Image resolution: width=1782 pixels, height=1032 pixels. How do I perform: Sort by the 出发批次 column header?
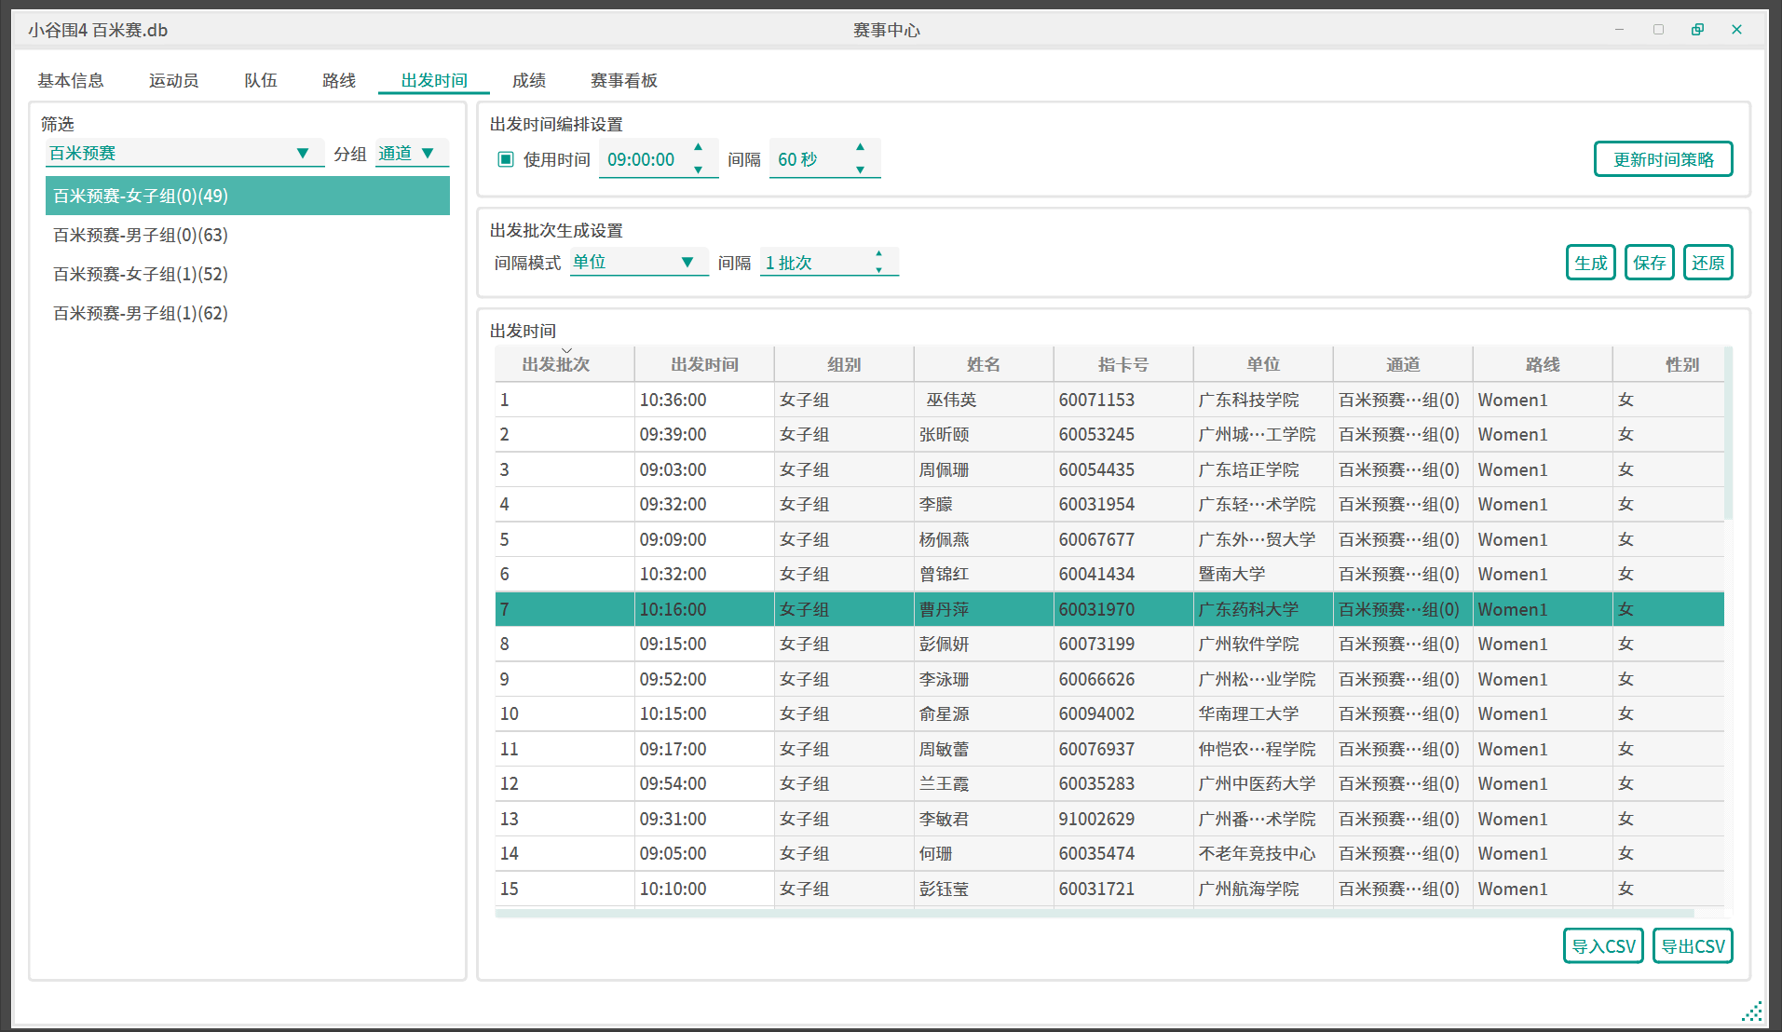556,365
